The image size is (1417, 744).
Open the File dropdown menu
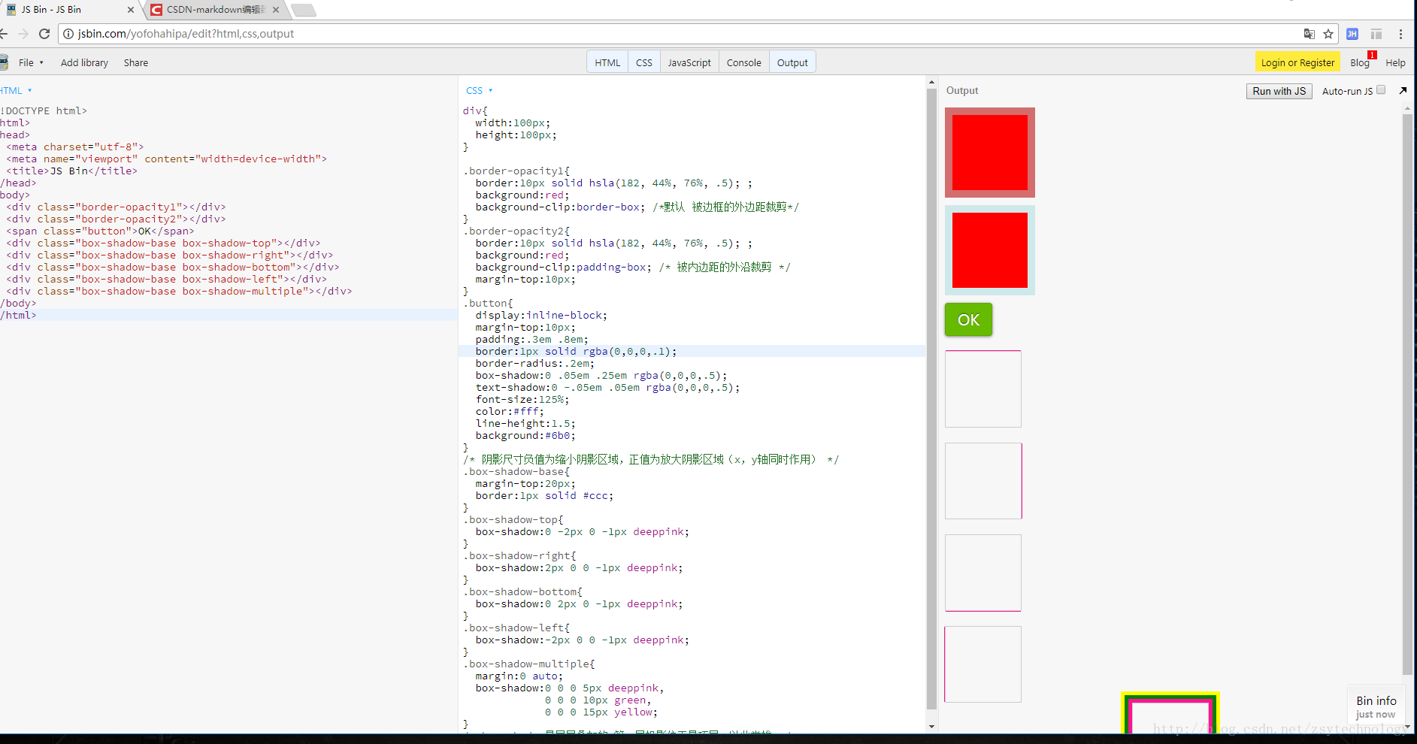(31, 62)
